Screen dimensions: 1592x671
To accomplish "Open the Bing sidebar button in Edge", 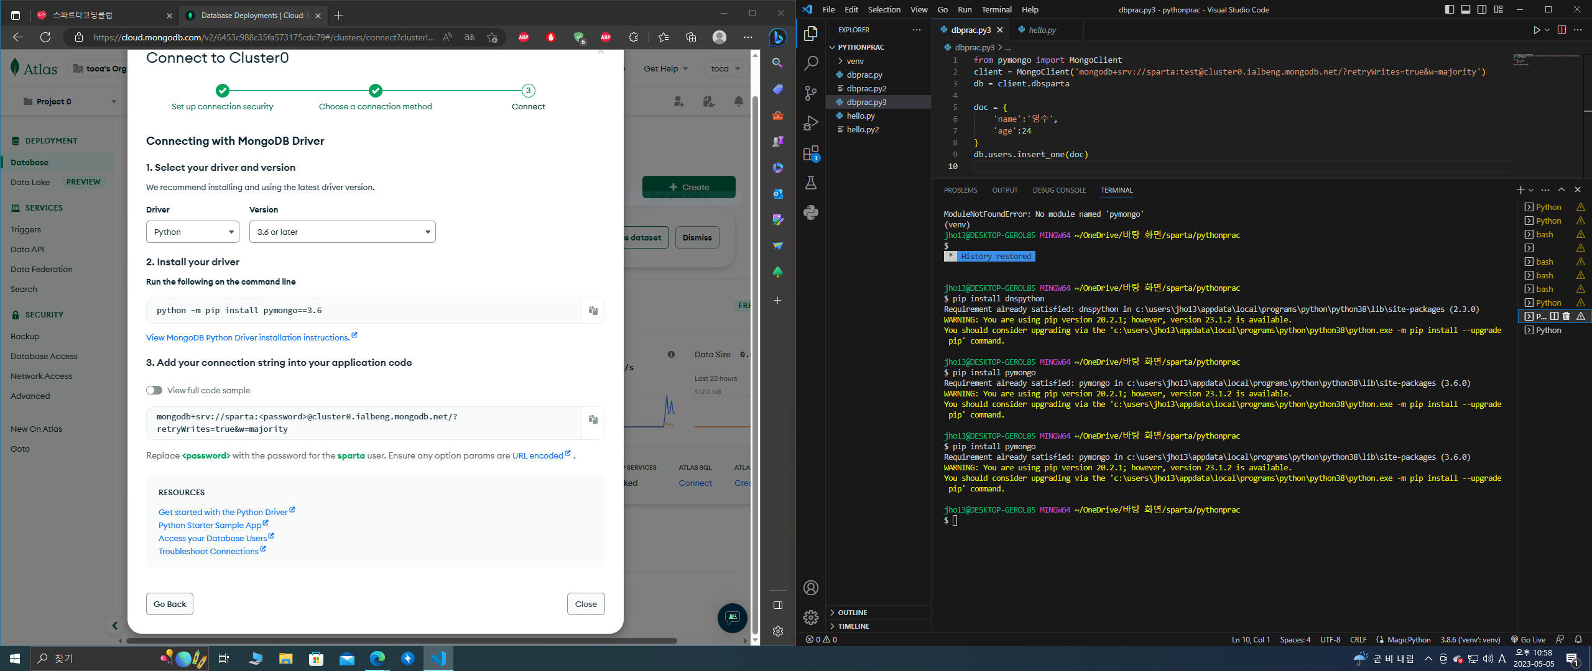I will (x=777, y=37).
